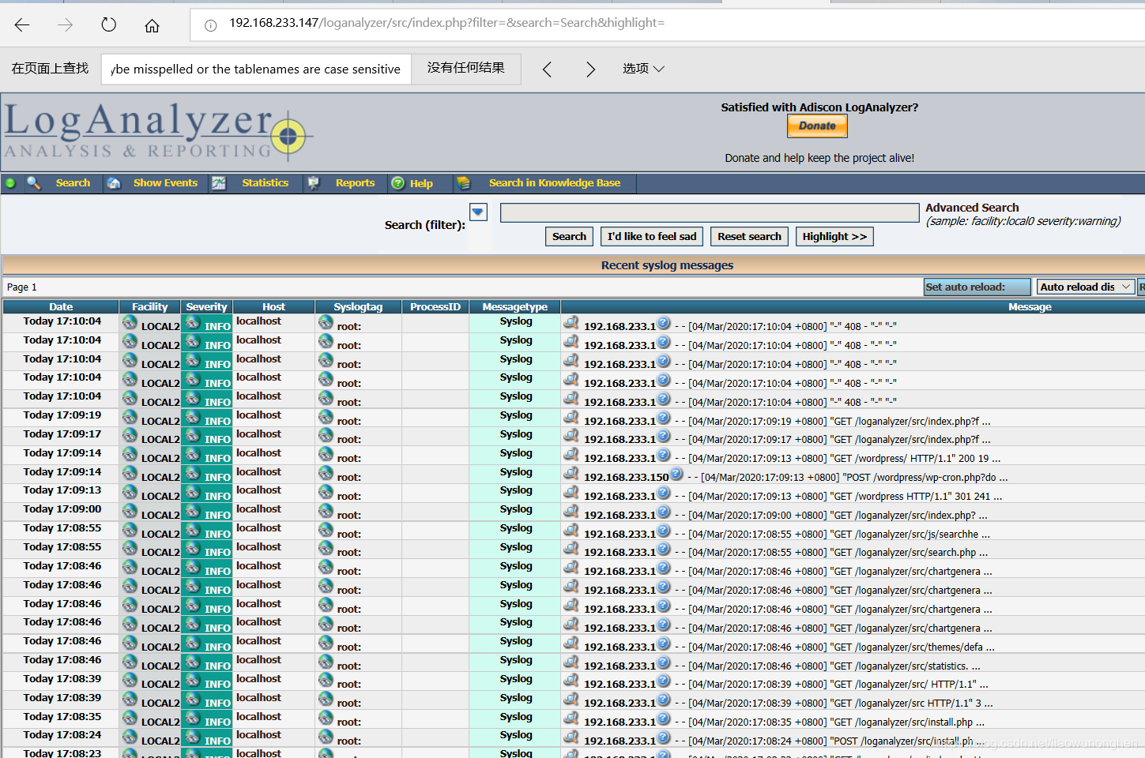Click IP 192.168.233.150 message
The image size is (1145, 758).
pos(627,477)
